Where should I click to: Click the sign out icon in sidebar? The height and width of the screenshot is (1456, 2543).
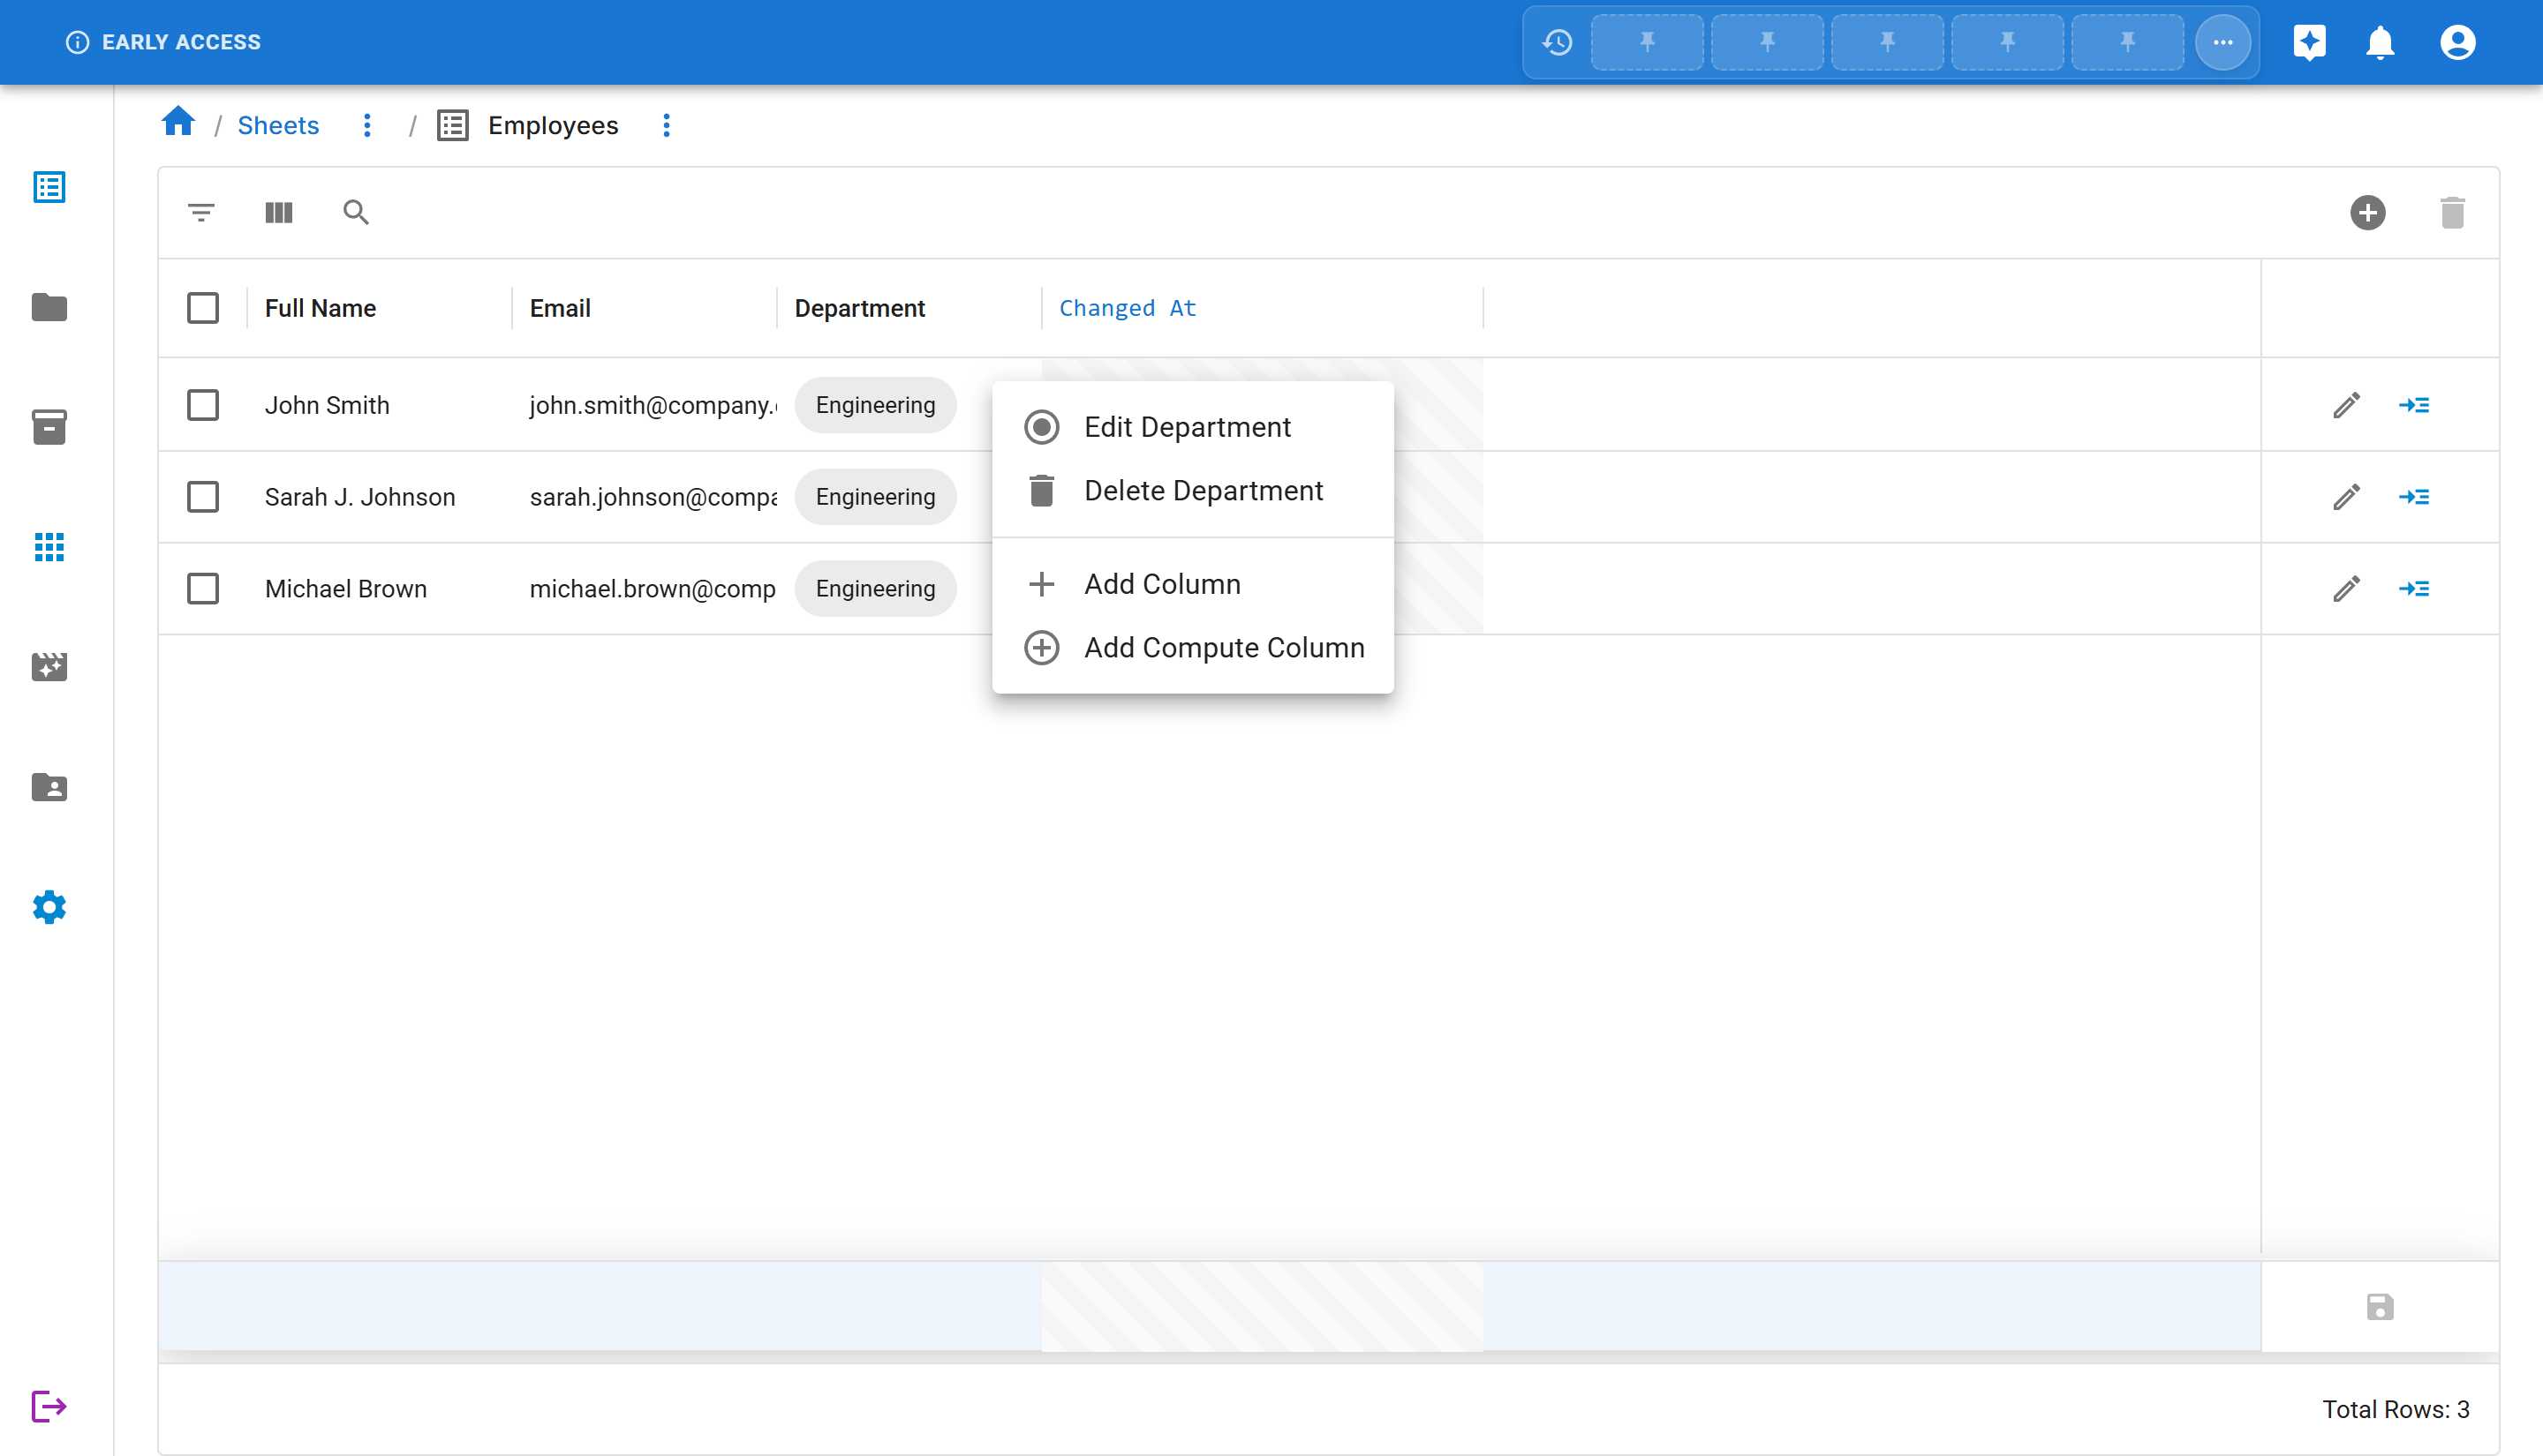click(48, 1405)
